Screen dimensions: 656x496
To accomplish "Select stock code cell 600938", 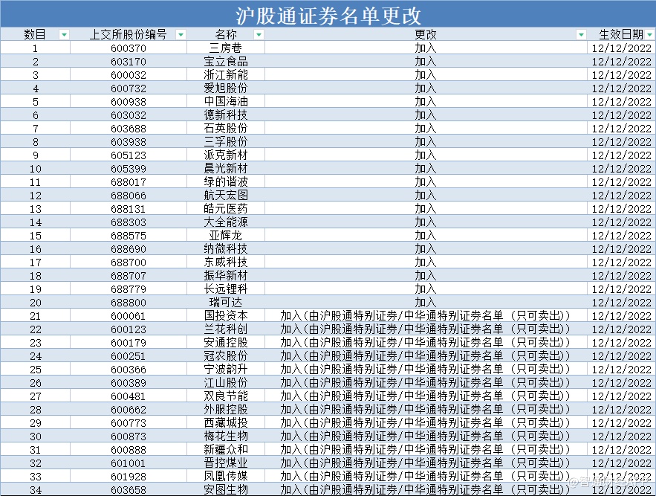I will tap(129, 101).
